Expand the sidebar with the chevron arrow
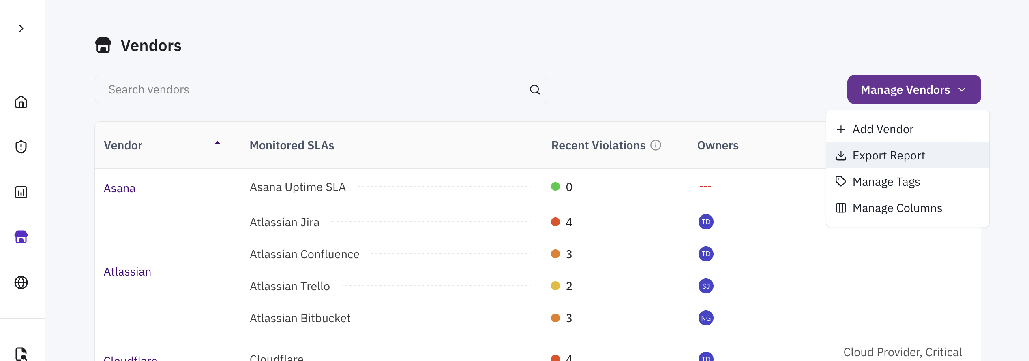The image size is (1029, 361). [x=21, y=28]
